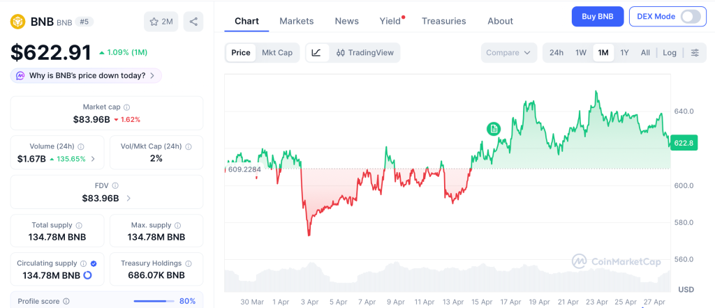Click the share icon button
Viewport: 715px width, 308px height.
point(193,22)
